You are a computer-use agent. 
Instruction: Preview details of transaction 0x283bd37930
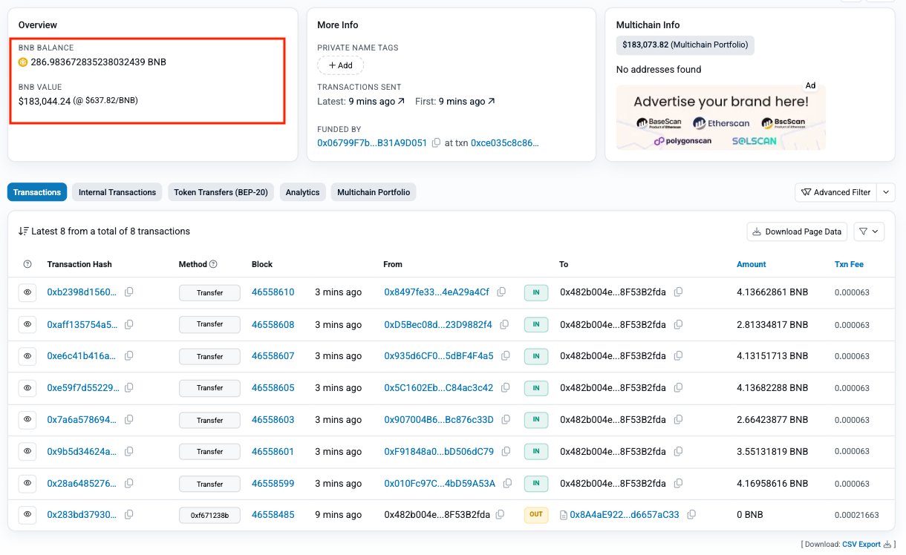[x=27, y=515]
